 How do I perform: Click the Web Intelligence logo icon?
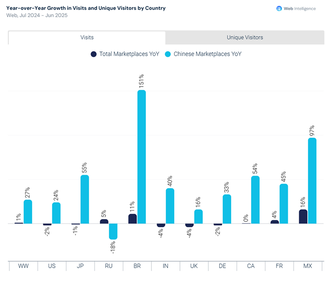click(279, 9)
